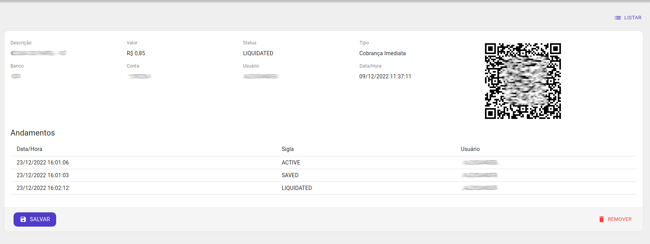Click the blurred user in SAVED row

pos(480,175)
